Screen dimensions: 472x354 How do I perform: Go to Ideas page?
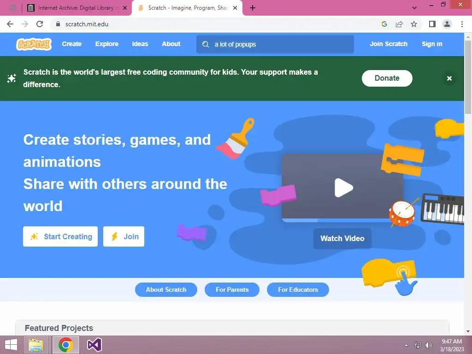tap(140, 44)
